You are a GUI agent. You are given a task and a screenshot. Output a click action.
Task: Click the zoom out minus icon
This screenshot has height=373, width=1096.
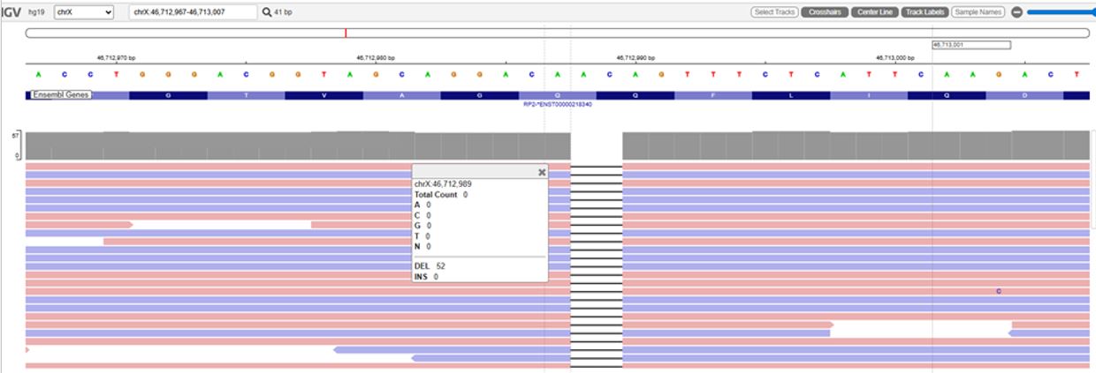click(x=1016, y=12)
